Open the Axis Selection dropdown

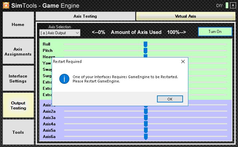pyautogui.click(x=60, y=33)
